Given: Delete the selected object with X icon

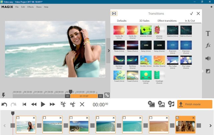Looking at the screenshot, I should [x=82, y=104].
